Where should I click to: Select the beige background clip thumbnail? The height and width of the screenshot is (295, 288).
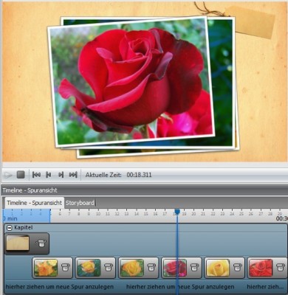point(18,243)
